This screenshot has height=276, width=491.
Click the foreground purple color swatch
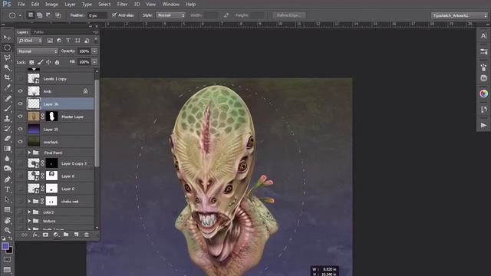coord(5,246)
